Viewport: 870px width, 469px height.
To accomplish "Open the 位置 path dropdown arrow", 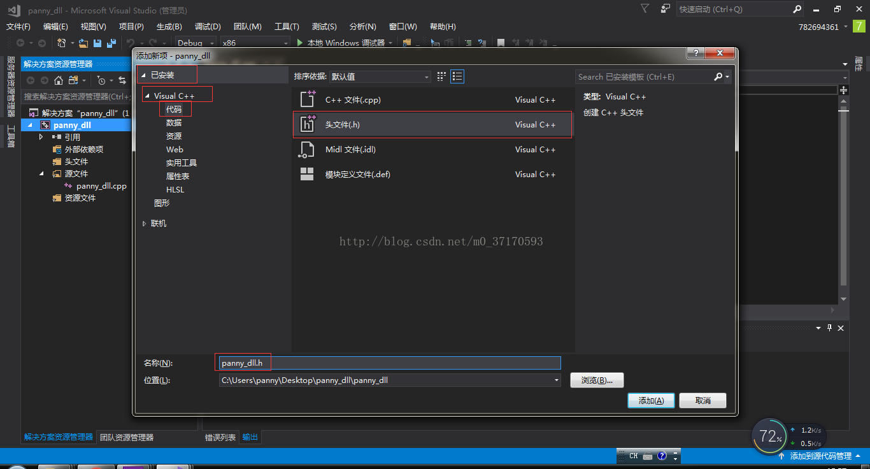I will pyautogui.click(x=557, y=380).
